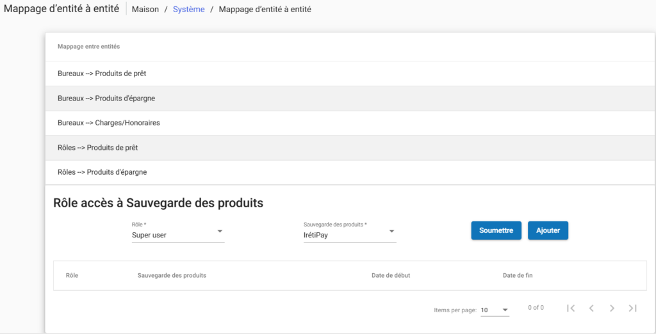The image size is (656, 334).
Task: Open the Items per page selector
Action: (x=495, y=310)
